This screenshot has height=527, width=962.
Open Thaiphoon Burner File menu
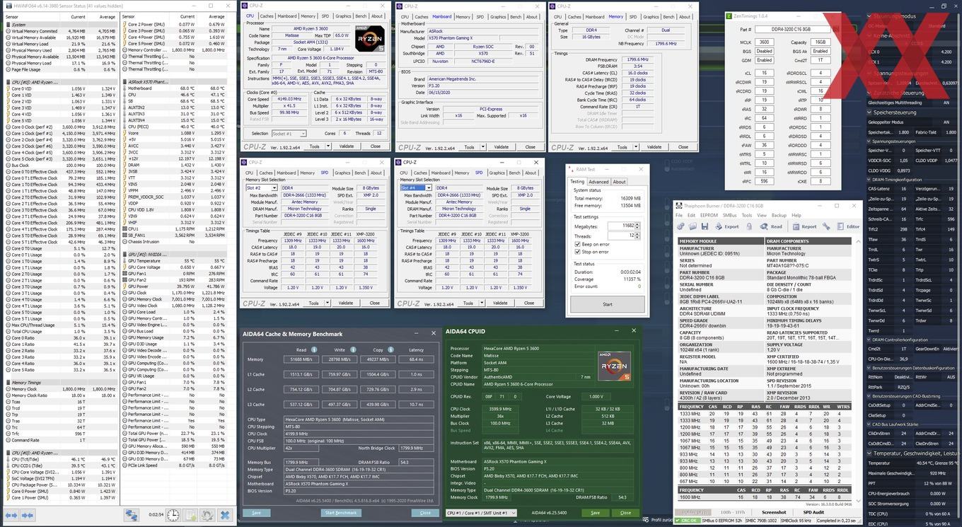click(x=680, y=215)
